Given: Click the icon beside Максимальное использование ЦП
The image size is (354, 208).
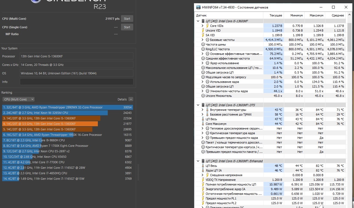Looking at the screenshot, I should coord(203,68).
